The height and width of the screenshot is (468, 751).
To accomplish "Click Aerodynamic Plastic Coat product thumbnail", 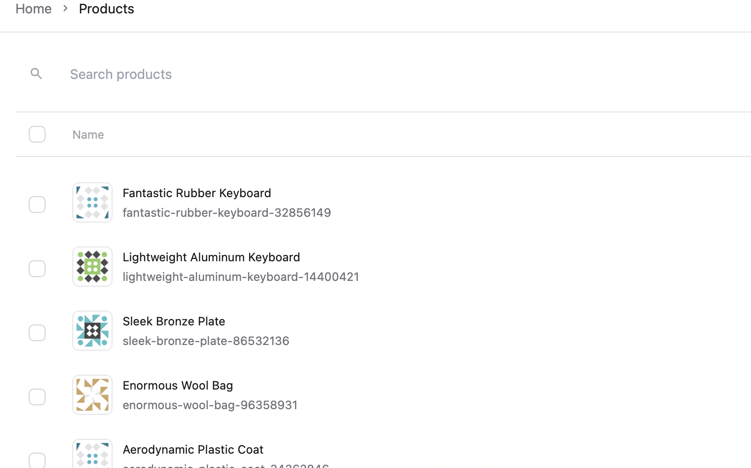I will pos(92,454).
